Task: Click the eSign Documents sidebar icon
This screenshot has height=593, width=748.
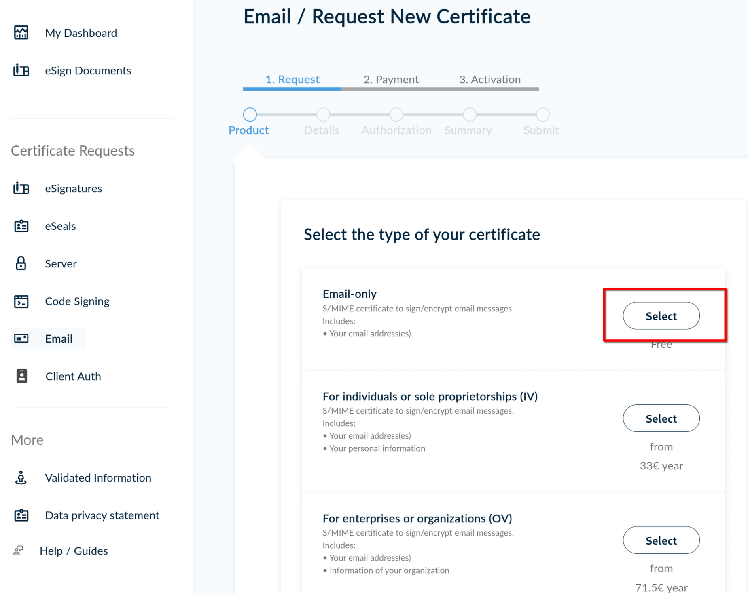Action: click(21, 70)
